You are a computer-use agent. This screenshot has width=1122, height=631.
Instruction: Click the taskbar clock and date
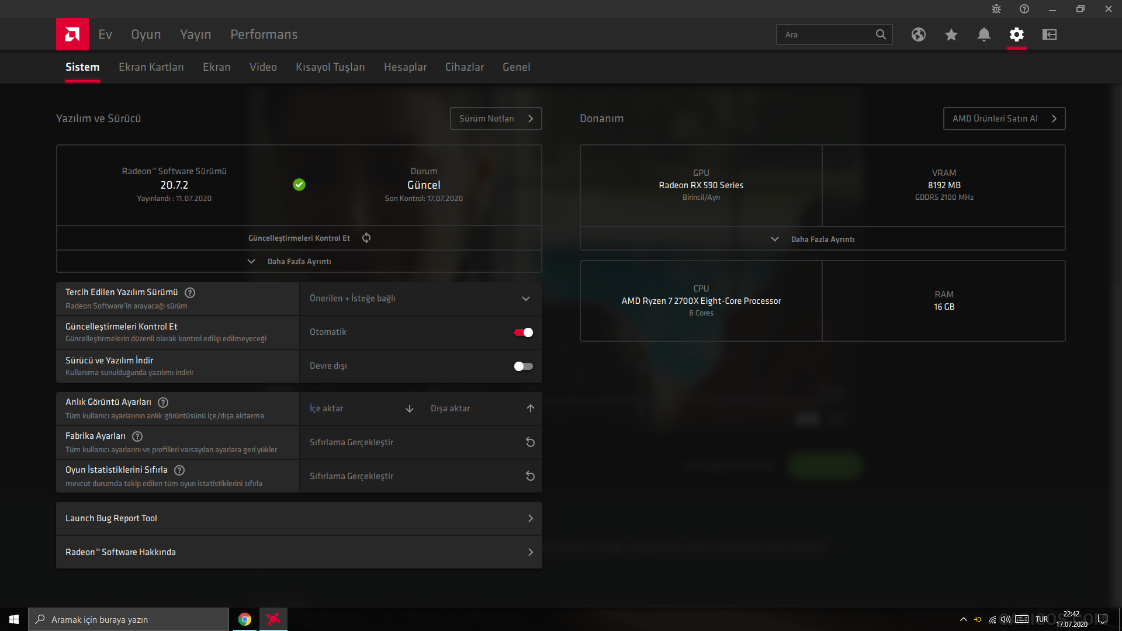(x=1072, y=619)
